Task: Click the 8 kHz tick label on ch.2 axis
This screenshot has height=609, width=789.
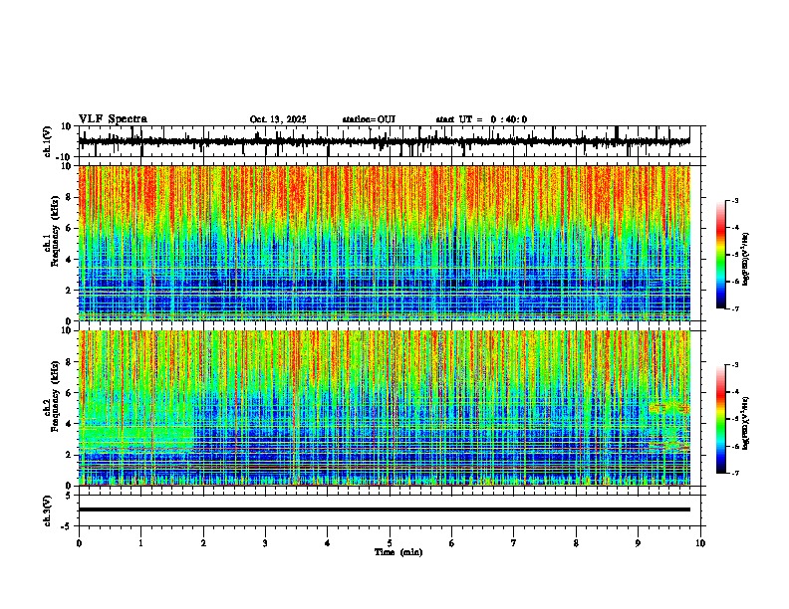Action: (x=71, y=362)
